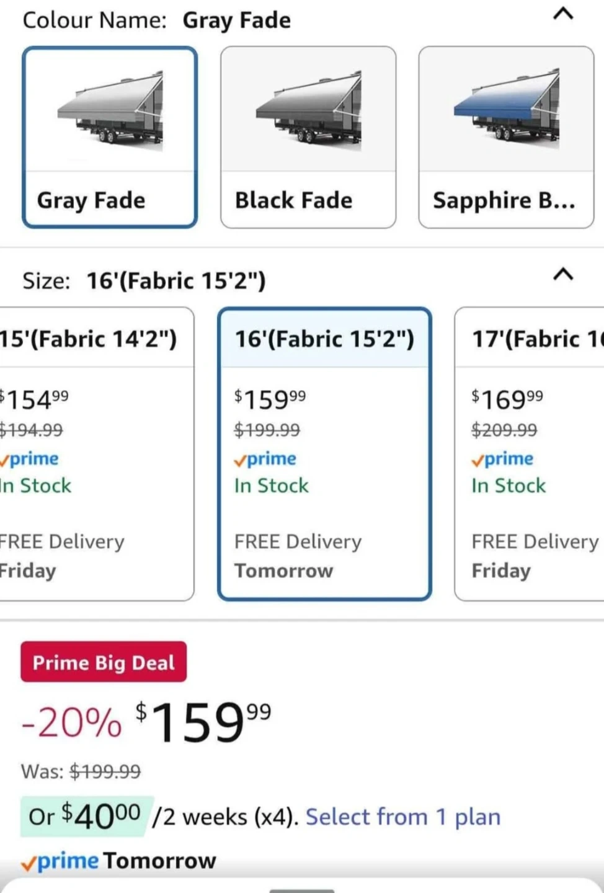The width and height of the screenshot is (604, 893).
Task: Click the $40.00 installment price highlight
Action: click(86, 815)
